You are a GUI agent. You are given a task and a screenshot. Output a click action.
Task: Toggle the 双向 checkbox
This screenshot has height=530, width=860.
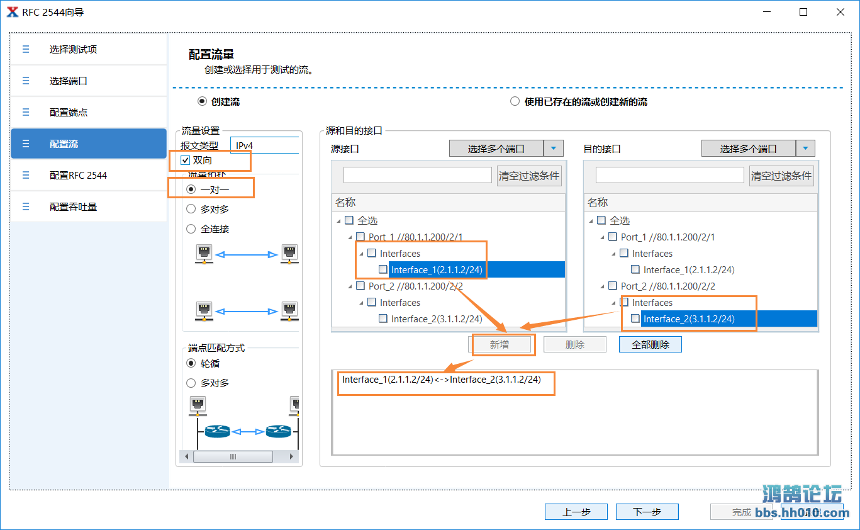pyautogui.click(x=185, y=160)
